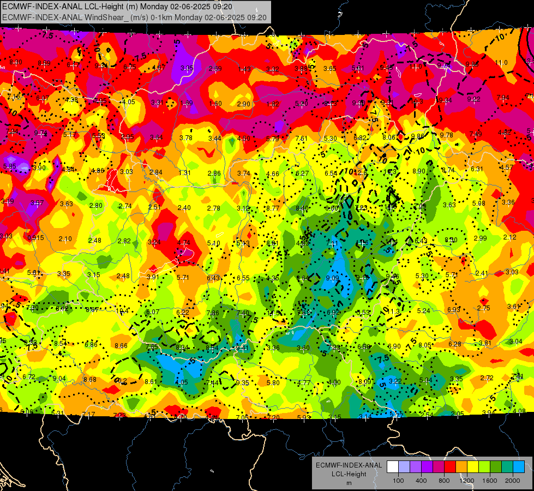Click the wind shear value 3.81
This screenshot has height=491, width=534.
coord(485,343)
